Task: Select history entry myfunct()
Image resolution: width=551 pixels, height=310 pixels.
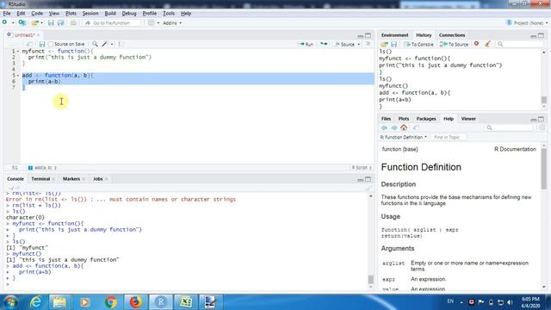Action: point(393,86)
